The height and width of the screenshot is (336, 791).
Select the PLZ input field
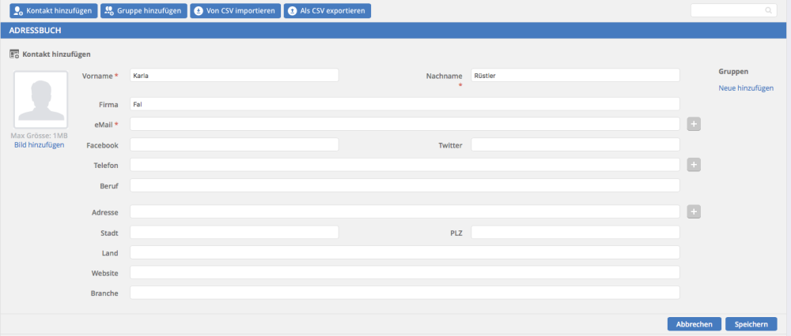576,233
